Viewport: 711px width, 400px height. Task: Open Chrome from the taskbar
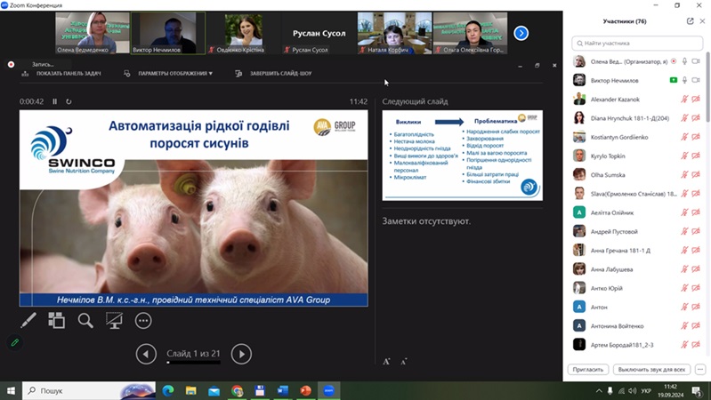point(237,390)
